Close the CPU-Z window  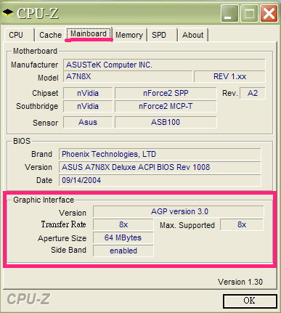(269, 14)
